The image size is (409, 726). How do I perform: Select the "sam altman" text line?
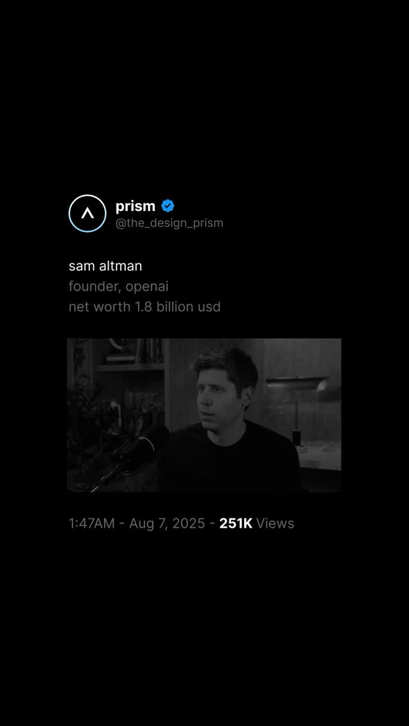[x=105, y=266]
